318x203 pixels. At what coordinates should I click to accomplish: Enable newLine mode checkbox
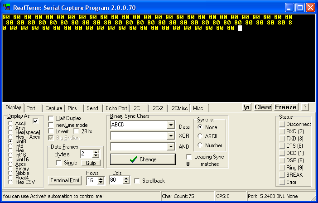pos(51,125)
